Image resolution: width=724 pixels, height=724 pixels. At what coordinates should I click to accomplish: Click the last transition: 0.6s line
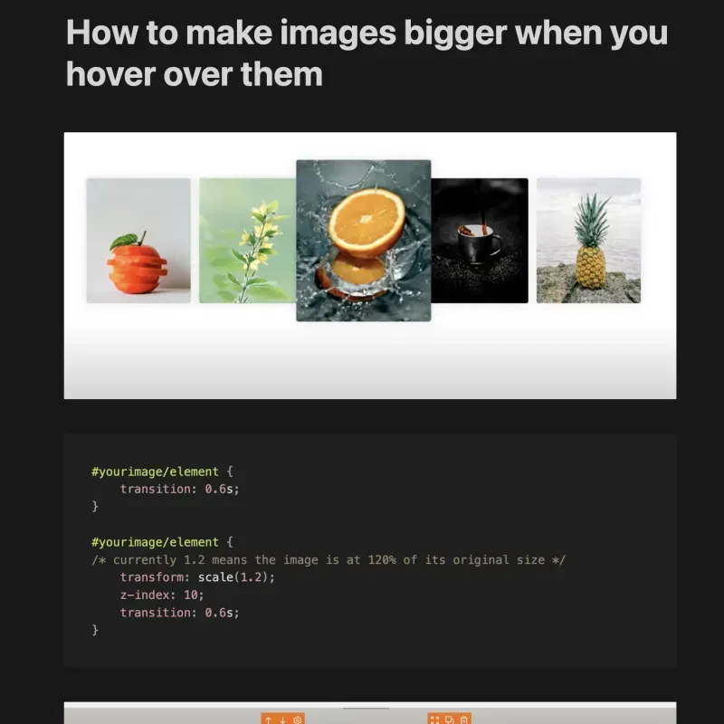click(179, 613)
